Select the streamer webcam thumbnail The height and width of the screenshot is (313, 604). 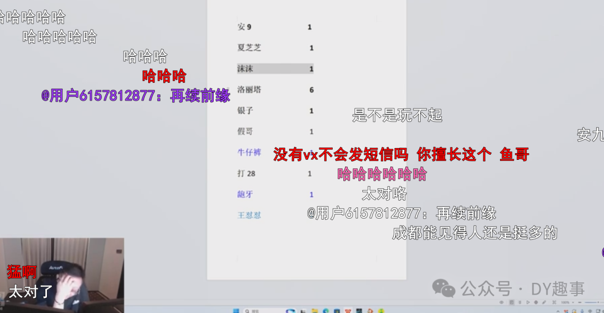pos(62,275)
